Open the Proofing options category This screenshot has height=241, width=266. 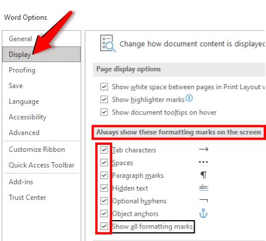[x=41, y=70]
